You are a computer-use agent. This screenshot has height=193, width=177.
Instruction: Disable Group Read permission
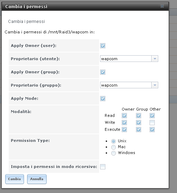[x=139, y=115]
